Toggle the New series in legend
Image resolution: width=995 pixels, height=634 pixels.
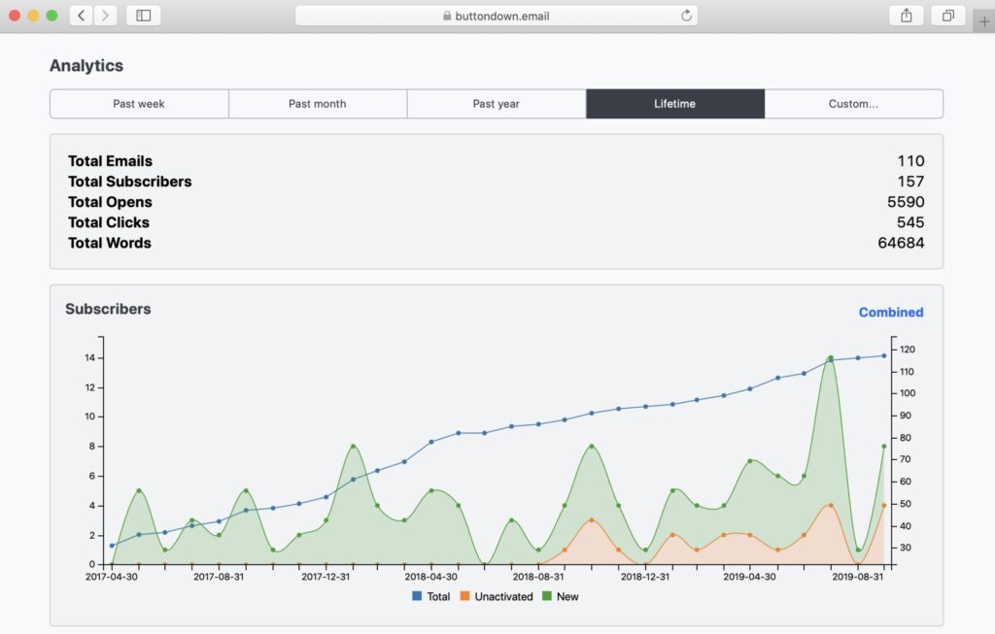(x=560, y=596)
